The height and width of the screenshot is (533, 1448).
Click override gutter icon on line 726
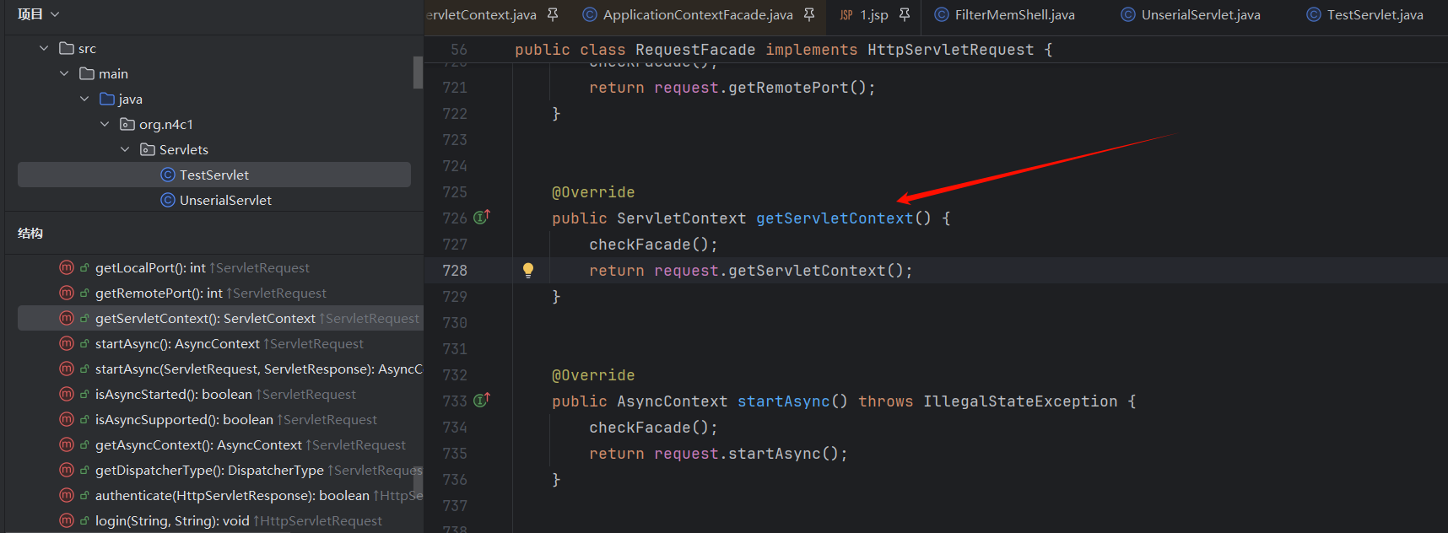tap(481, 218)
